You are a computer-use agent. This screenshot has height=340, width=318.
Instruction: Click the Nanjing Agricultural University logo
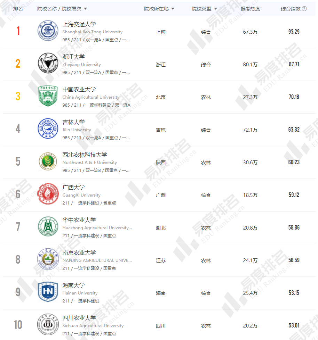pyautogui.click(x=48, y=260)
